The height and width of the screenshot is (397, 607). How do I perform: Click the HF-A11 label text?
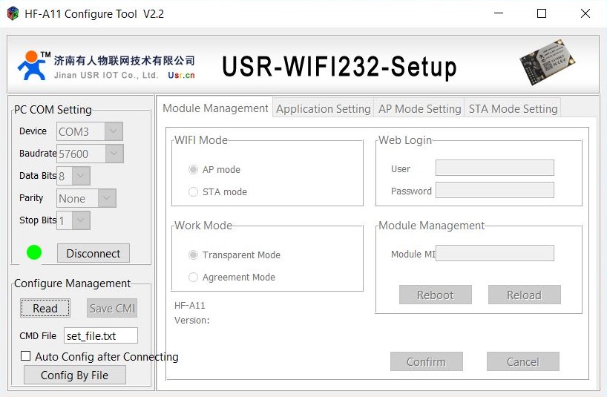tap(190, 305)
